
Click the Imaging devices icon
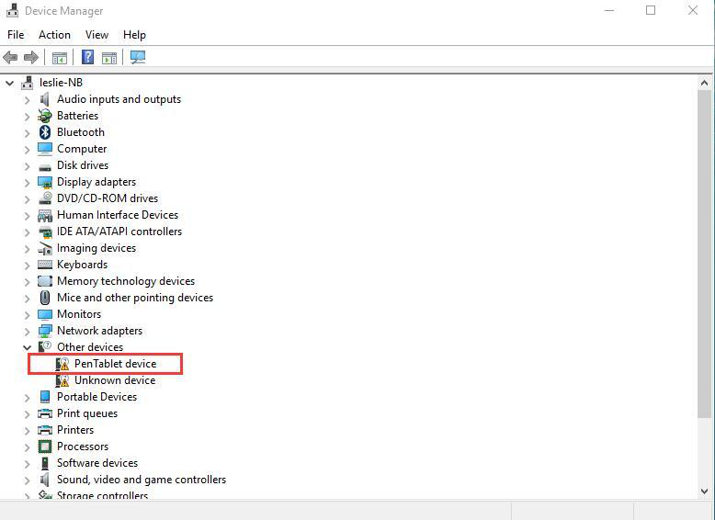pyautogui.click(x=45, y=248)
